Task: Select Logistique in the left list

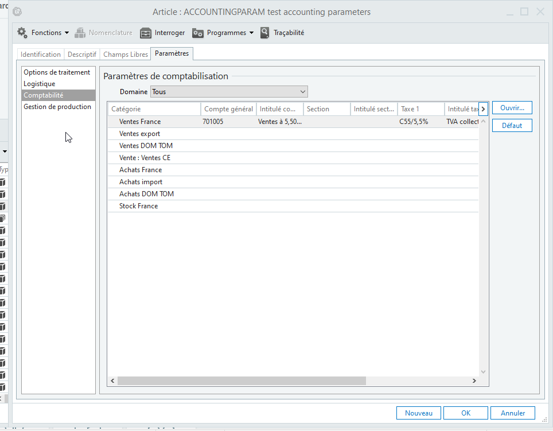Action: 58,84
